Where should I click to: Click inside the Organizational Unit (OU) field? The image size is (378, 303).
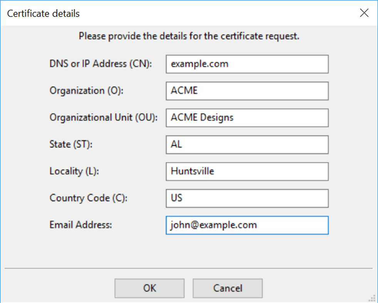pos(247,118)
